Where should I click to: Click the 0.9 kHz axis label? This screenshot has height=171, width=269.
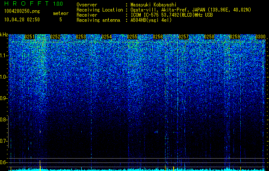point(4,98)
